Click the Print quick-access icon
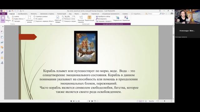The height and width of the screenshot is (112, 200). pos(10,11)
